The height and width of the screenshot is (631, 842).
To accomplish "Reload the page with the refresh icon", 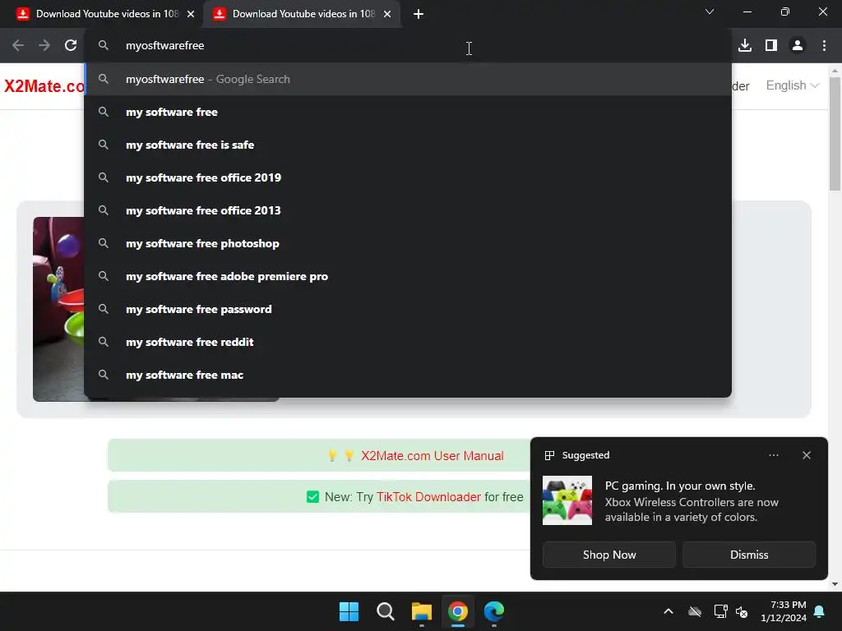I will tap(71, 46).
